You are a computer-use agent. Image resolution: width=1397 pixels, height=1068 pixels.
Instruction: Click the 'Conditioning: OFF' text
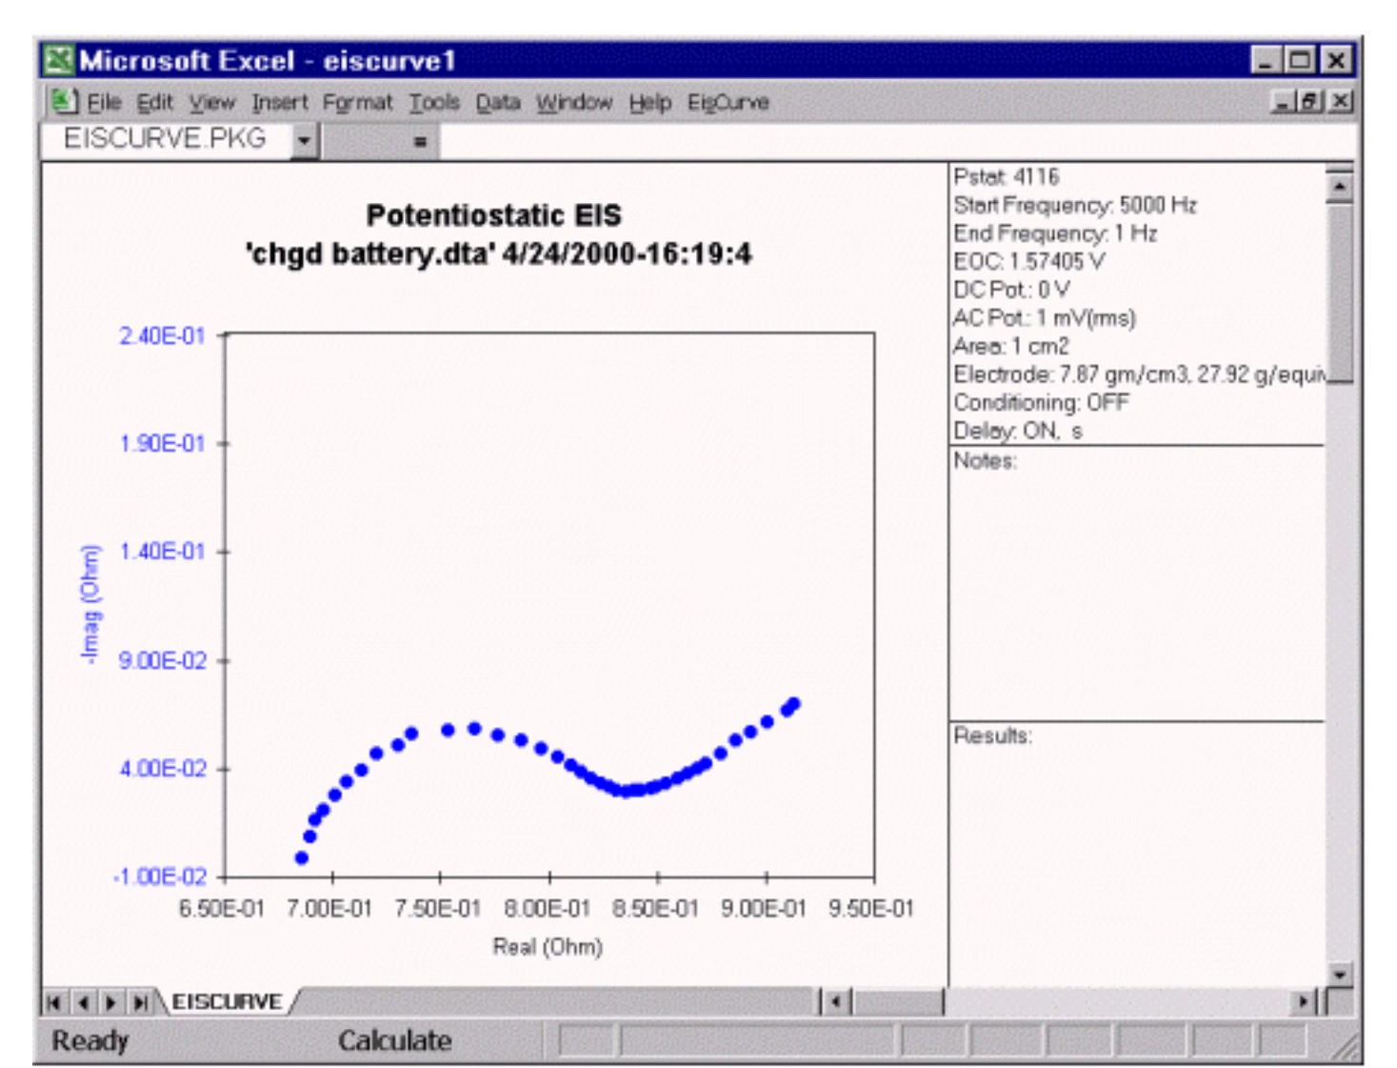(1041, 402)
